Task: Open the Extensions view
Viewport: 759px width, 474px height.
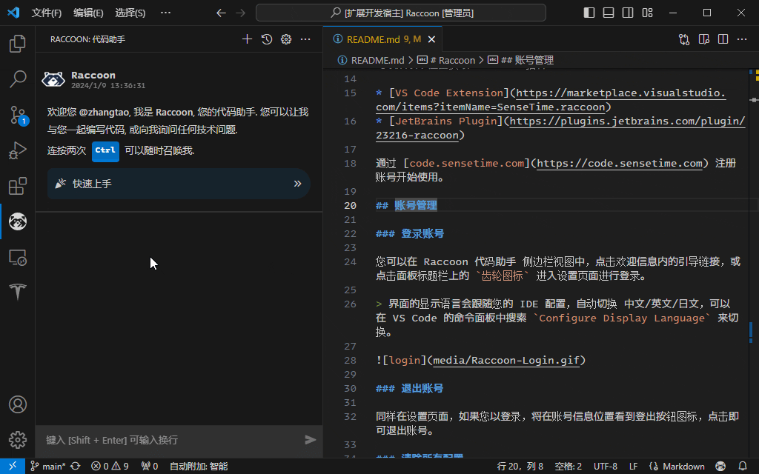Action: (x=18, y=186)
